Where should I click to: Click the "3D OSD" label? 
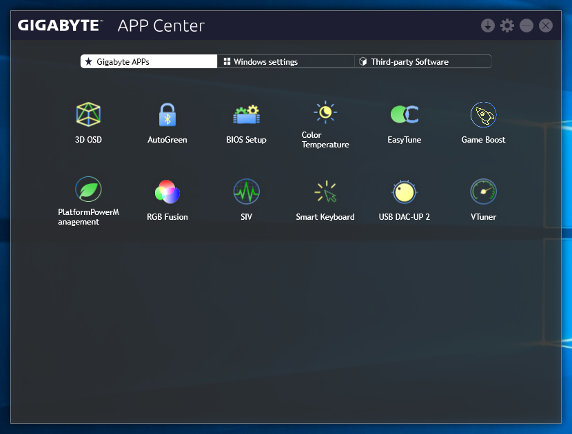tap(88, 140)
